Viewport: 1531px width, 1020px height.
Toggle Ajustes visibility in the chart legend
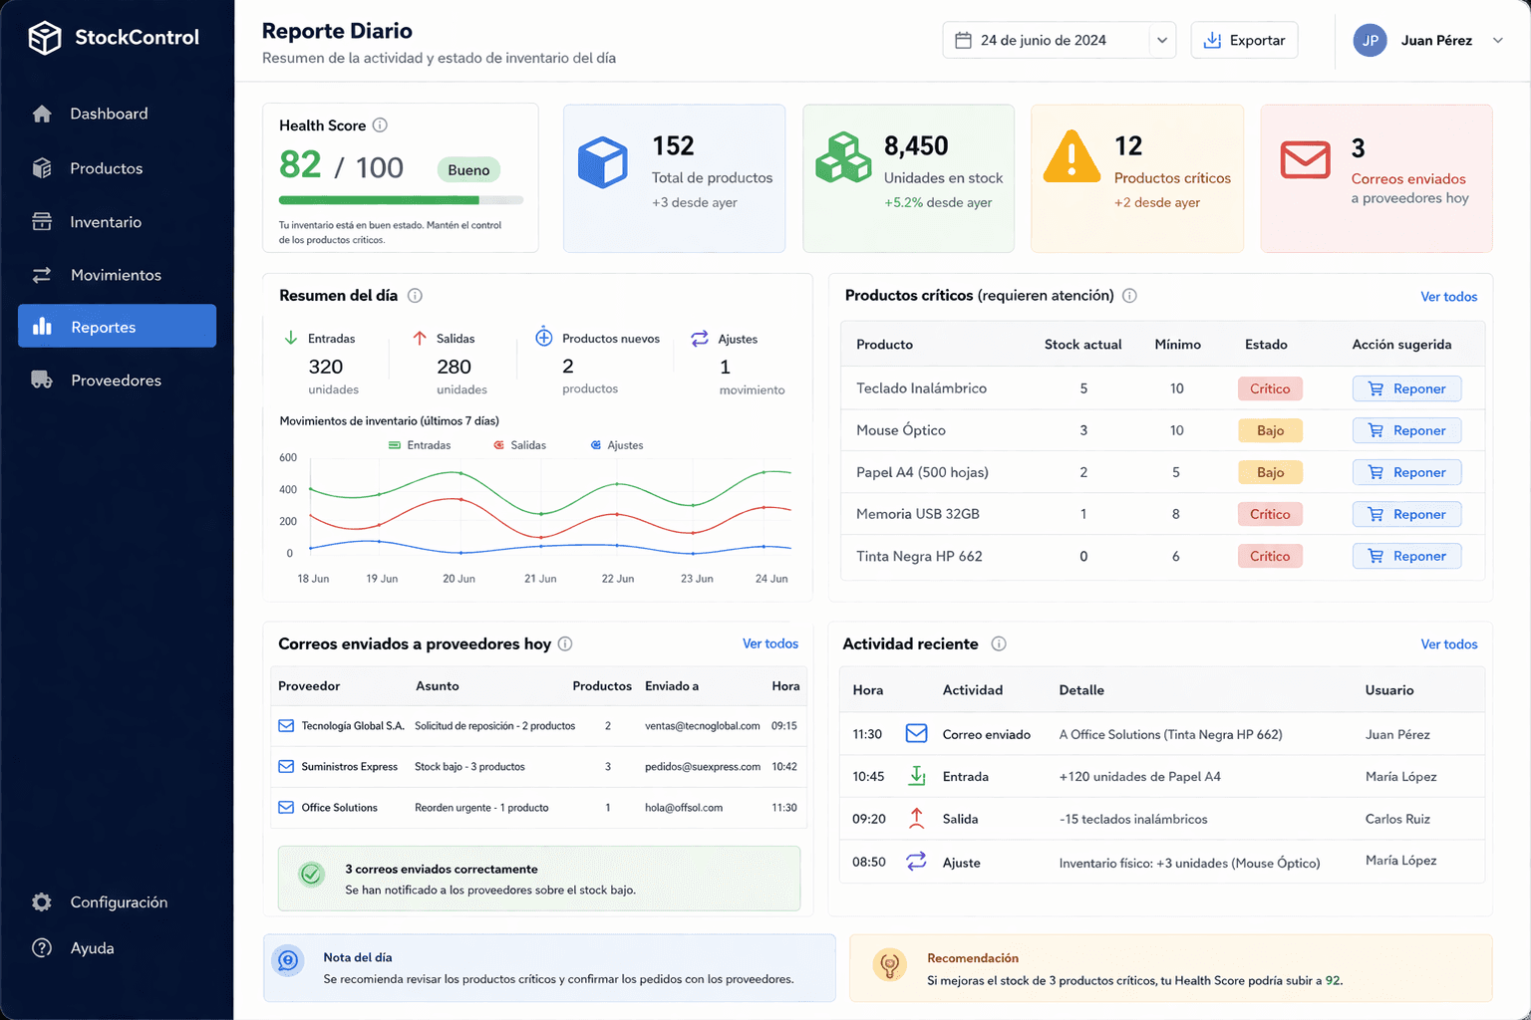coord(617,444)
